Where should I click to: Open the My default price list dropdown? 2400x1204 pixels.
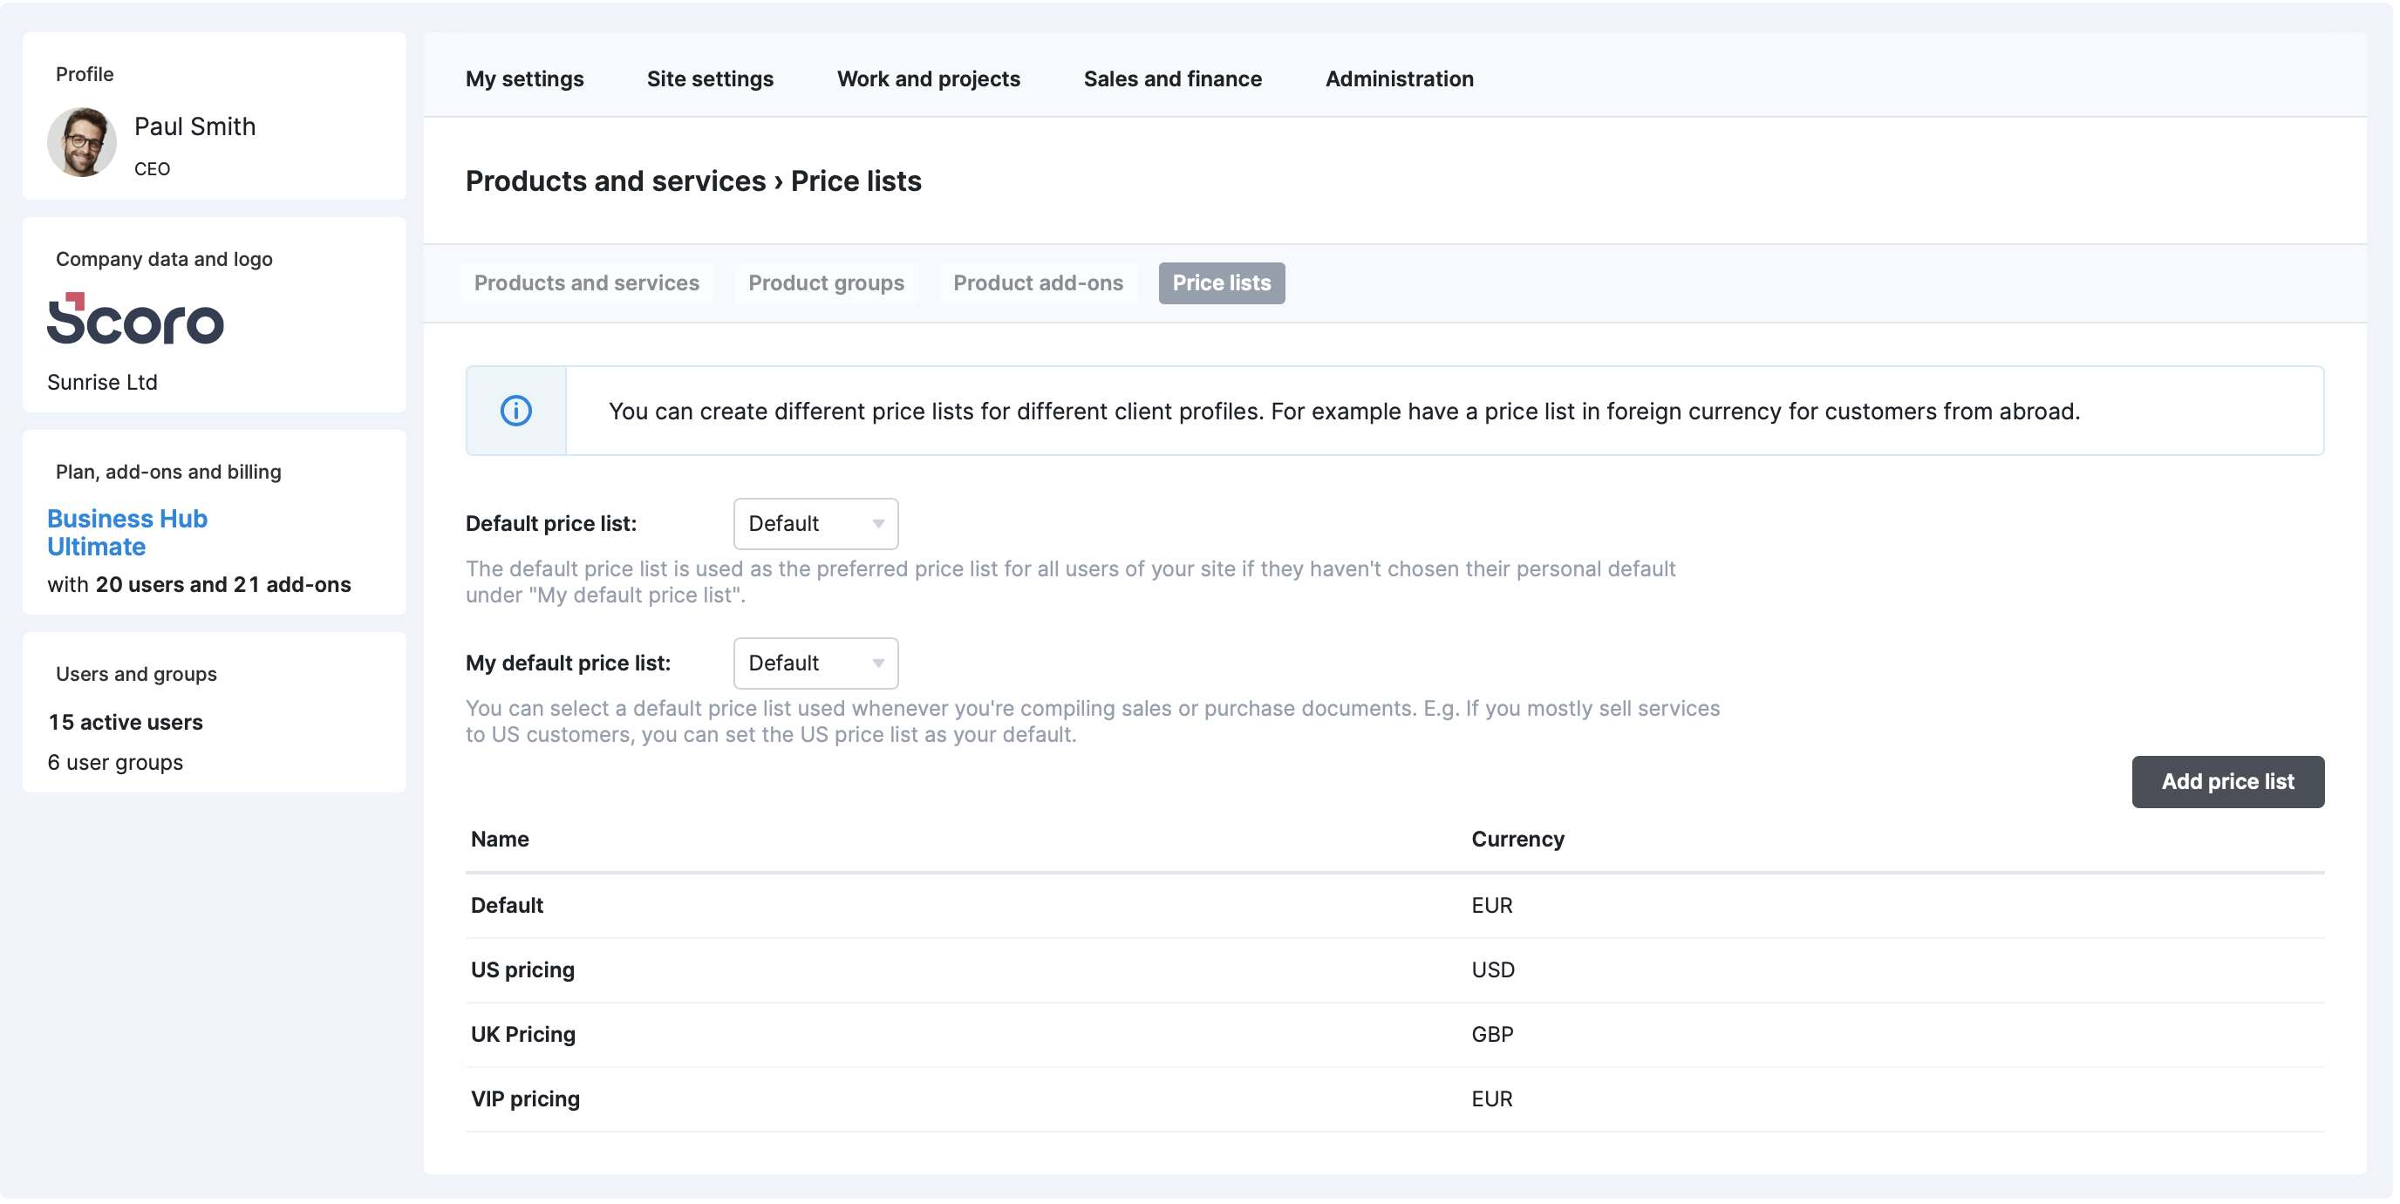point(815,663)
